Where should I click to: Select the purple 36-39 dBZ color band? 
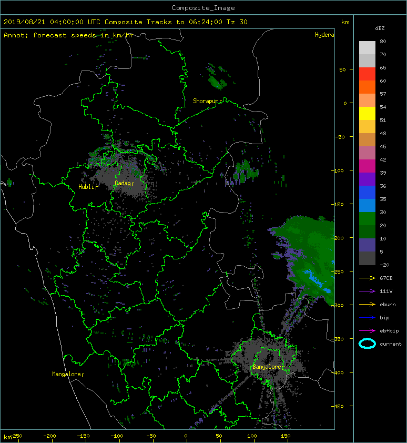coord(367,179)
